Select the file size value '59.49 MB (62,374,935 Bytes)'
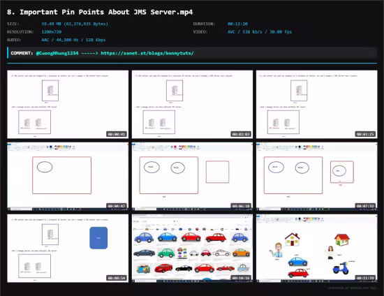 (x=75, y=24)
